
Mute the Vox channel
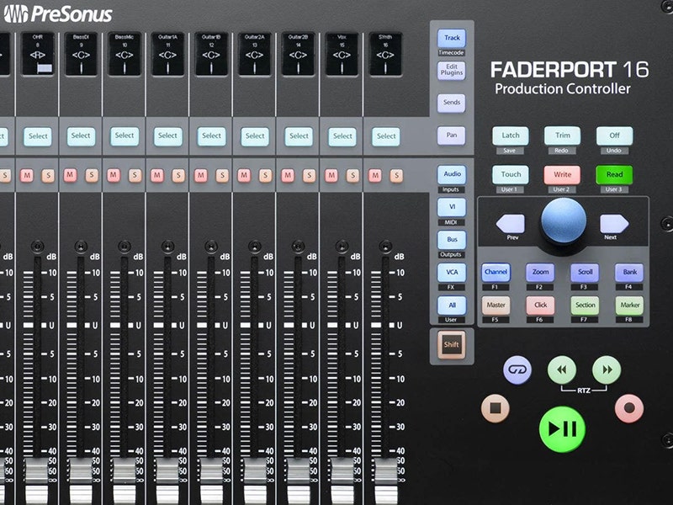tap(331, 175)
